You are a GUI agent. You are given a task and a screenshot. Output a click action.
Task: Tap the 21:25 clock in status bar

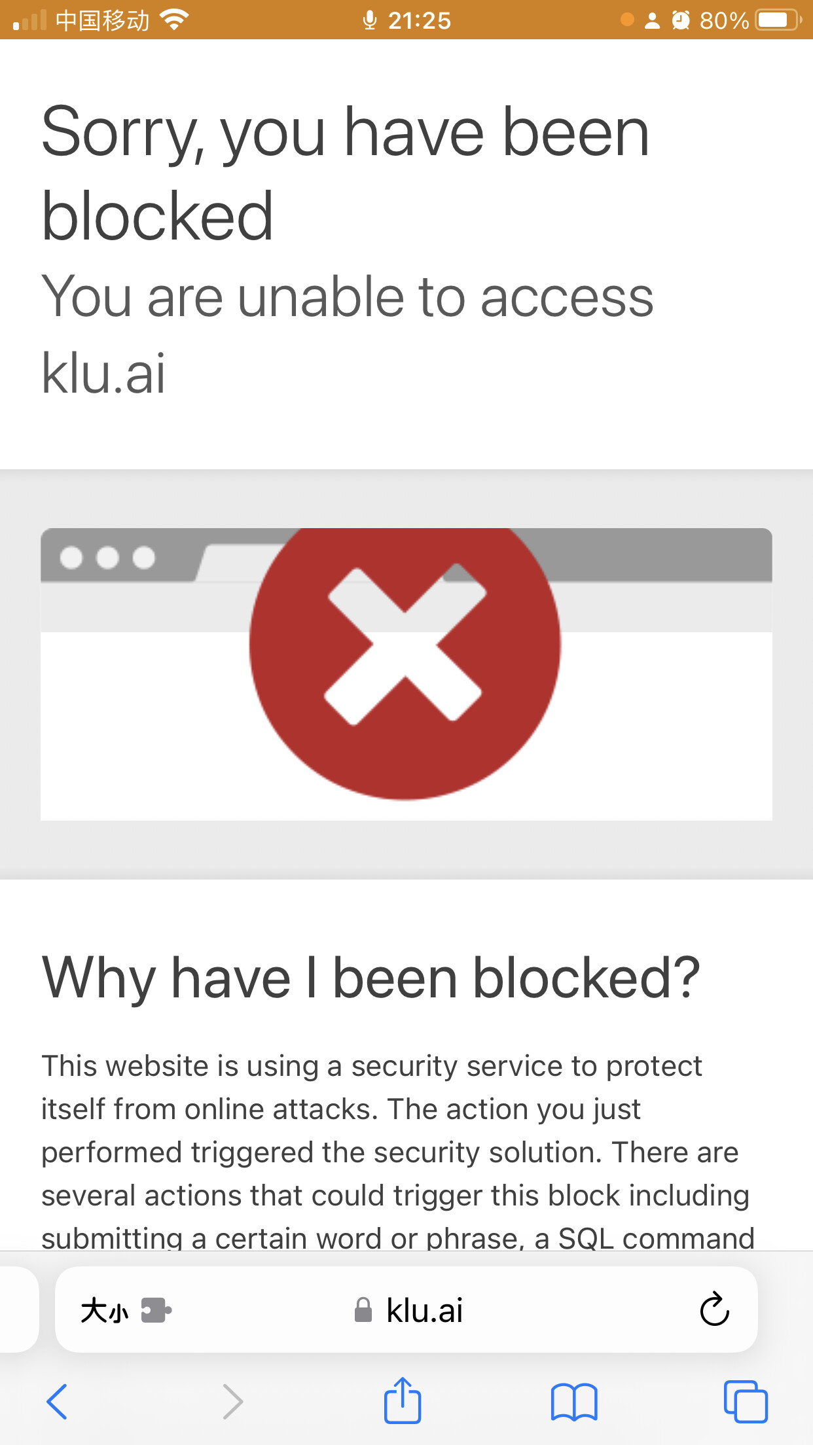[420, 20]
